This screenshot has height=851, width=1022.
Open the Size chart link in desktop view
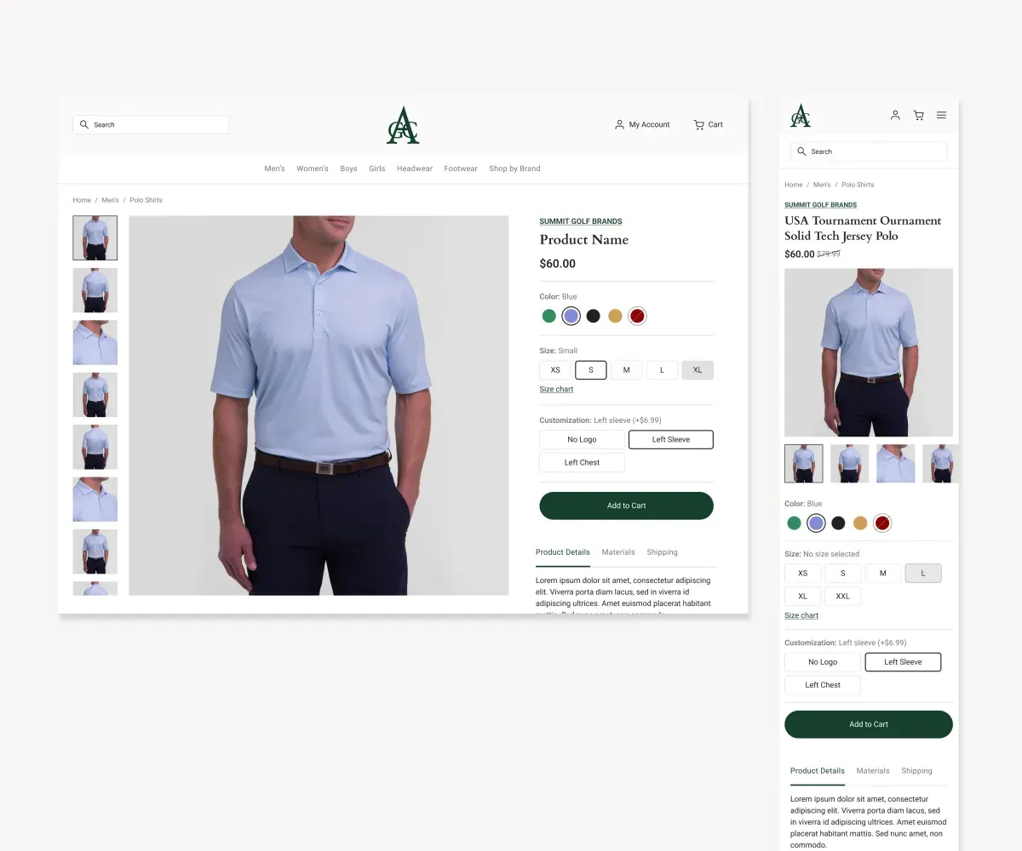coord(556,389)
